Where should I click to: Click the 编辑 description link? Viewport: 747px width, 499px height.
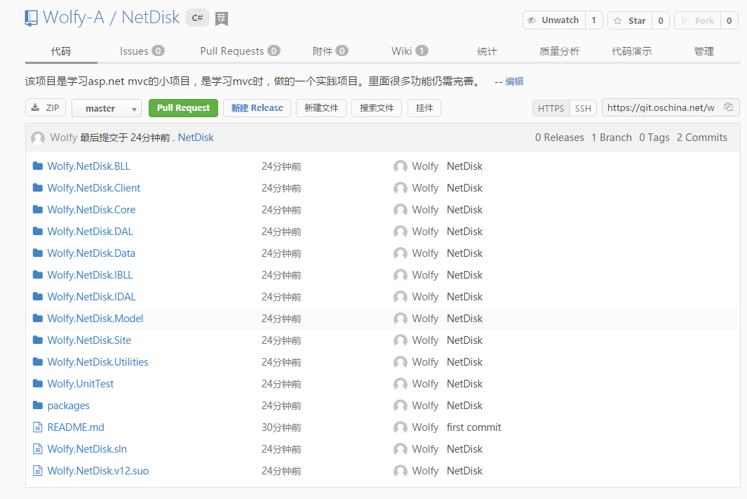pos(514,81)
